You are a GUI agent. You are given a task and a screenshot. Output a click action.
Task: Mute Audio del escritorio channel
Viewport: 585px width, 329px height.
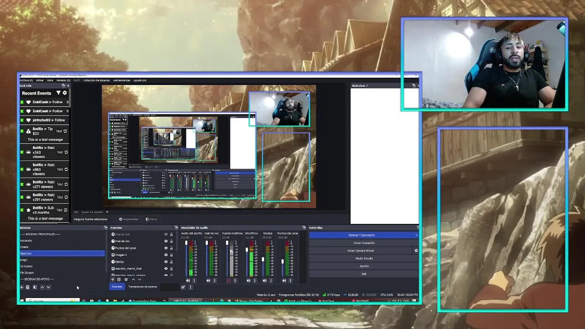click(x=188, y=281)
